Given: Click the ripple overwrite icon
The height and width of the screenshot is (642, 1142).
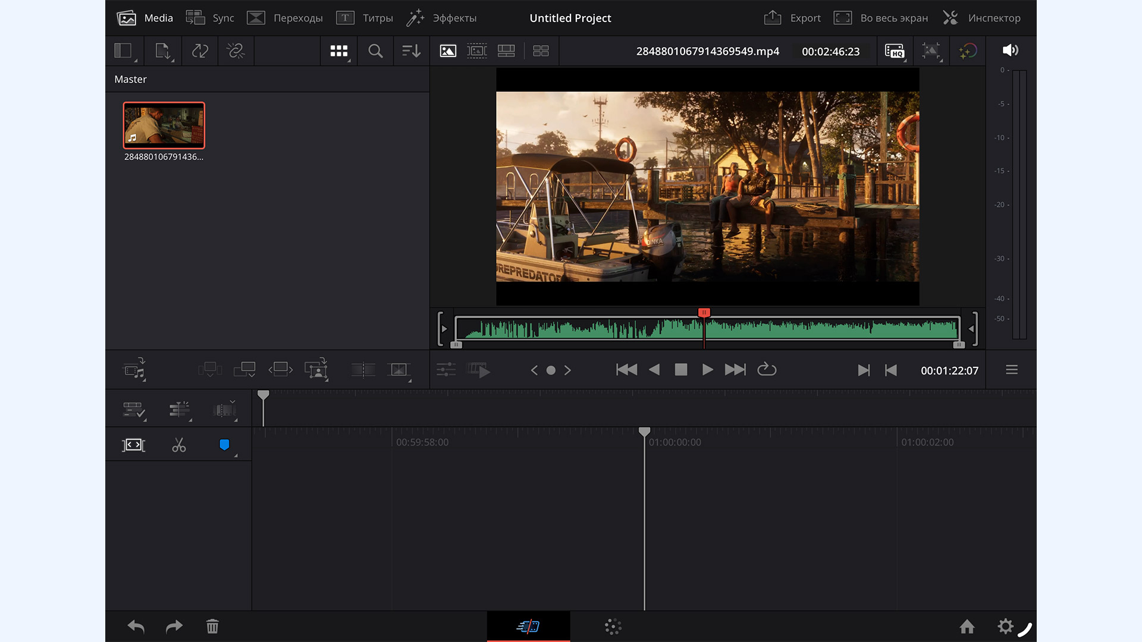Looking at the screenshot, I should coord(280,370).
